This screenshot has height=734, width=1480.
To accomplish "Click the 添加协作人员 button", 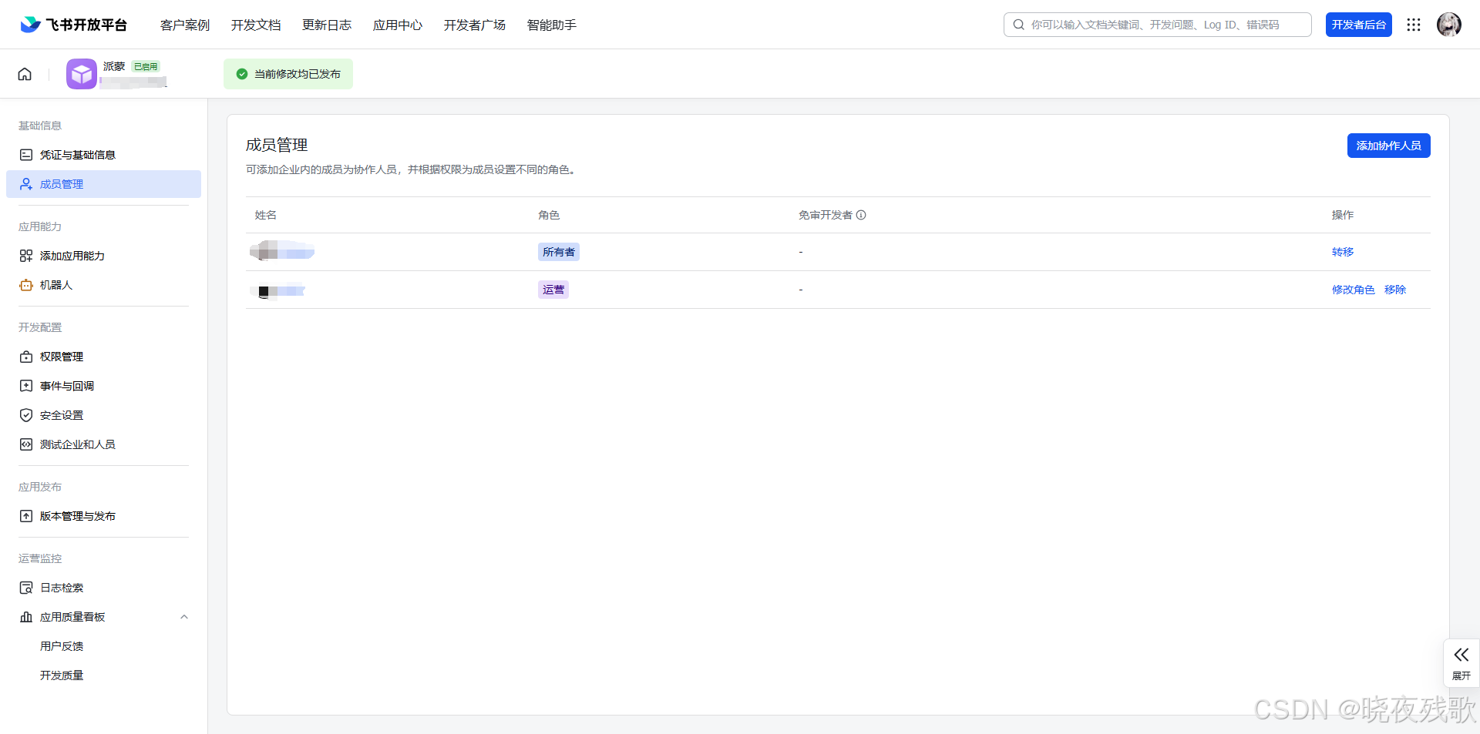I will (x=1387, y=146).
